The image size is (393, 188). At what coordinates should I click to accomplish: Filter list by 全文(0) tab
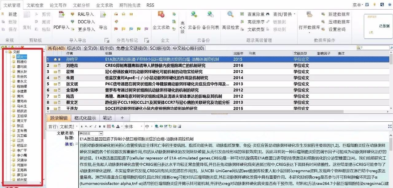click(x=91, y=48)
